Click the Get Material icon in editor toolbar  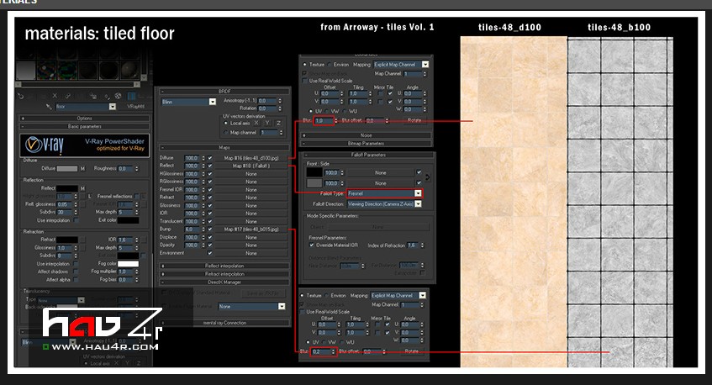point(21,96)
